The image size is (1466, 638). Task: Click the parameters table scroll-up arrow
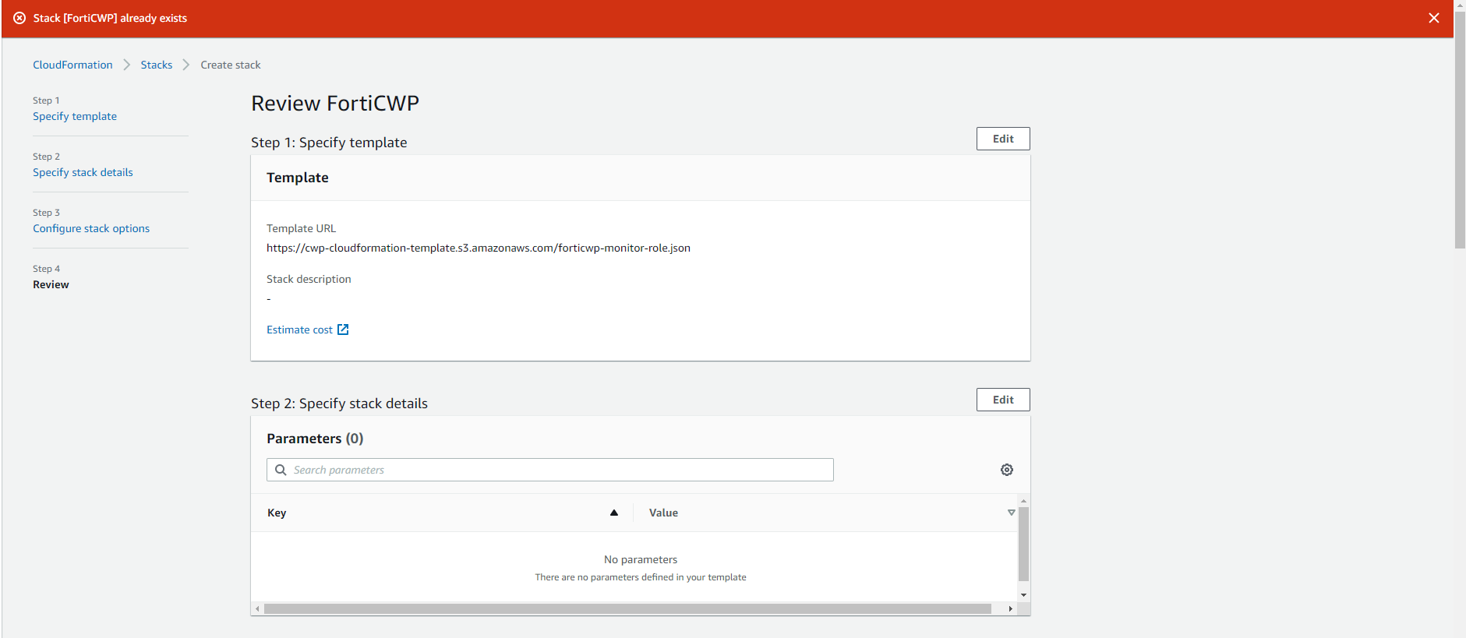1023,500
